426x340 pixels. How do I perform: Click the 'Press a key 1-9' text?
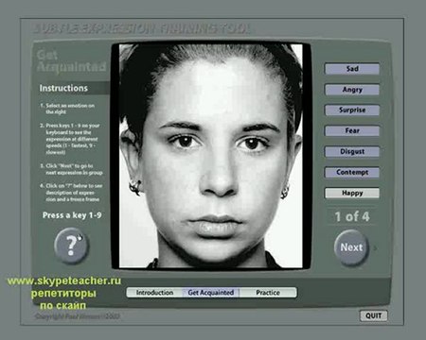coord(72,215)
